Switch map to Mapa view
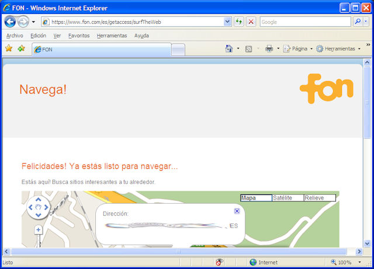Image resolution: width=374 pixels, height=269 pixels. point(256,198)
